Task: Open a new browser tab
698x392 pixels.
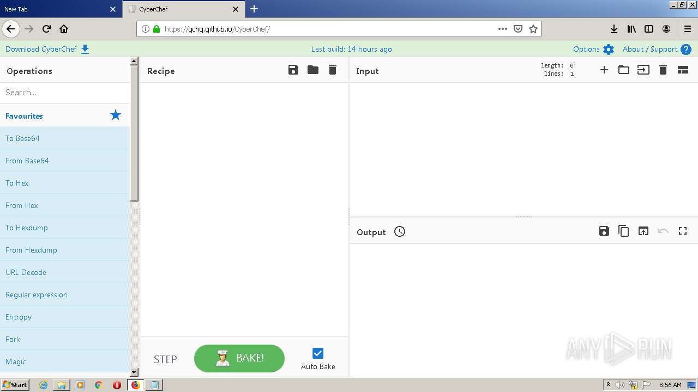Action: pyautogui.click(x=254, y=9)
